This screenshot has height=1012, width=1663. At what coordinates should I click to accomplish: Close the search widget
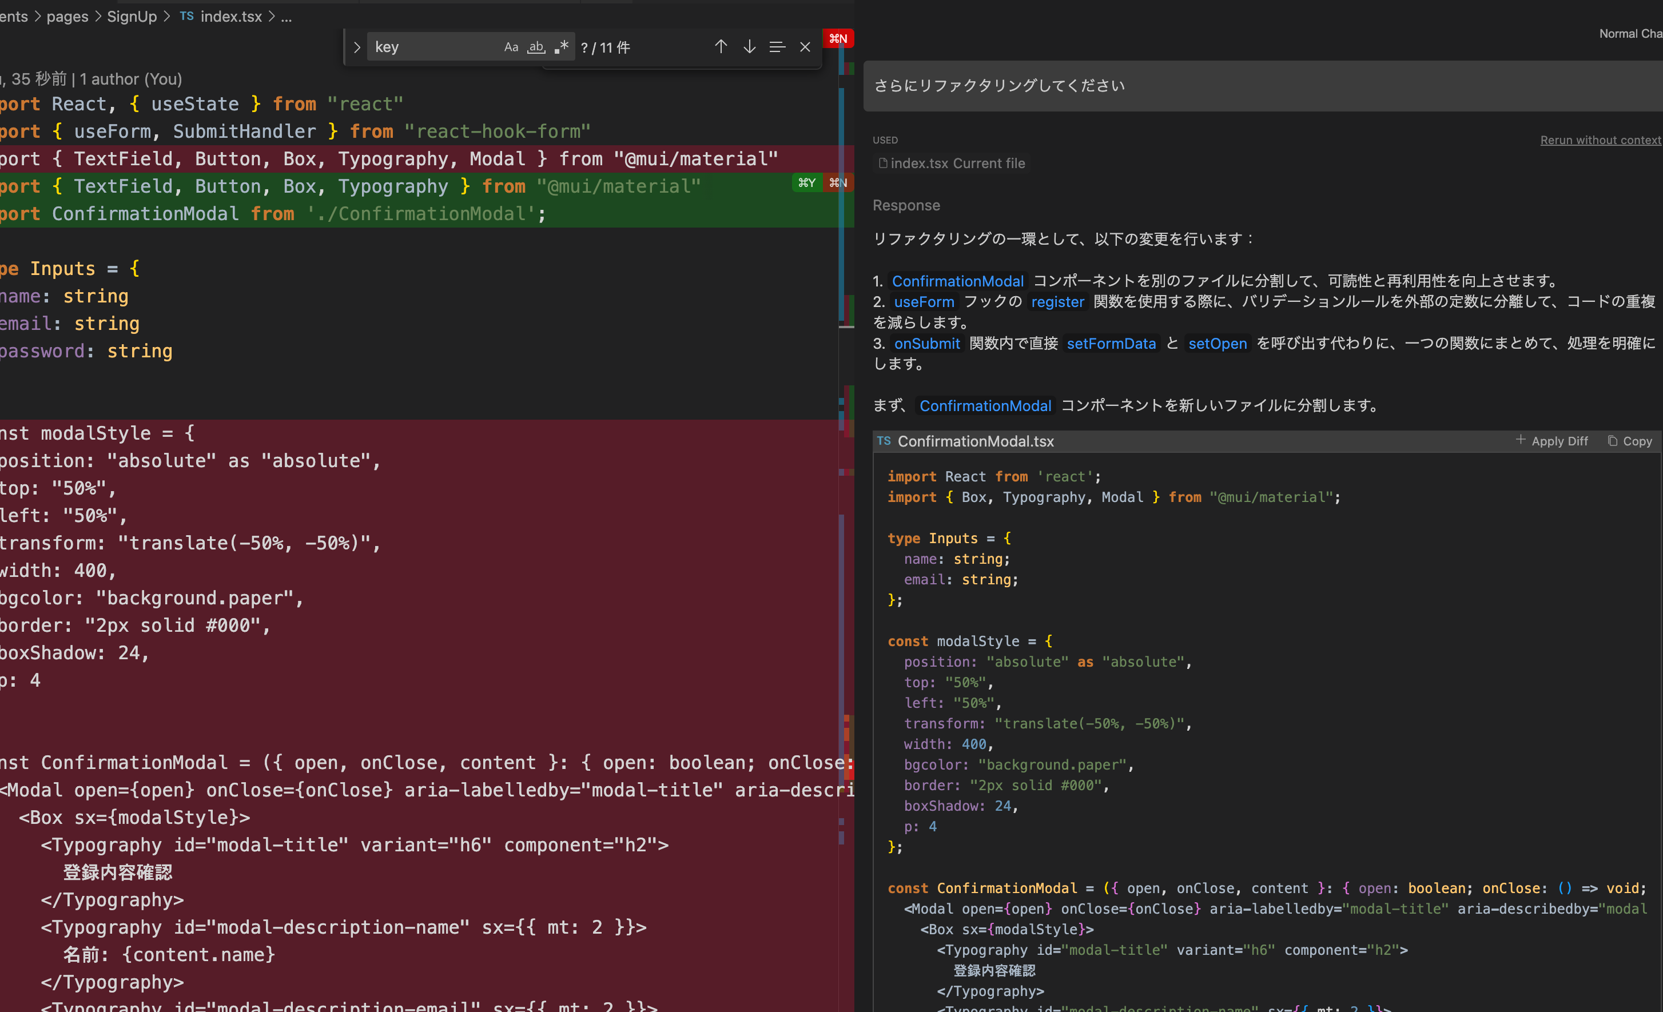point(805,46)
